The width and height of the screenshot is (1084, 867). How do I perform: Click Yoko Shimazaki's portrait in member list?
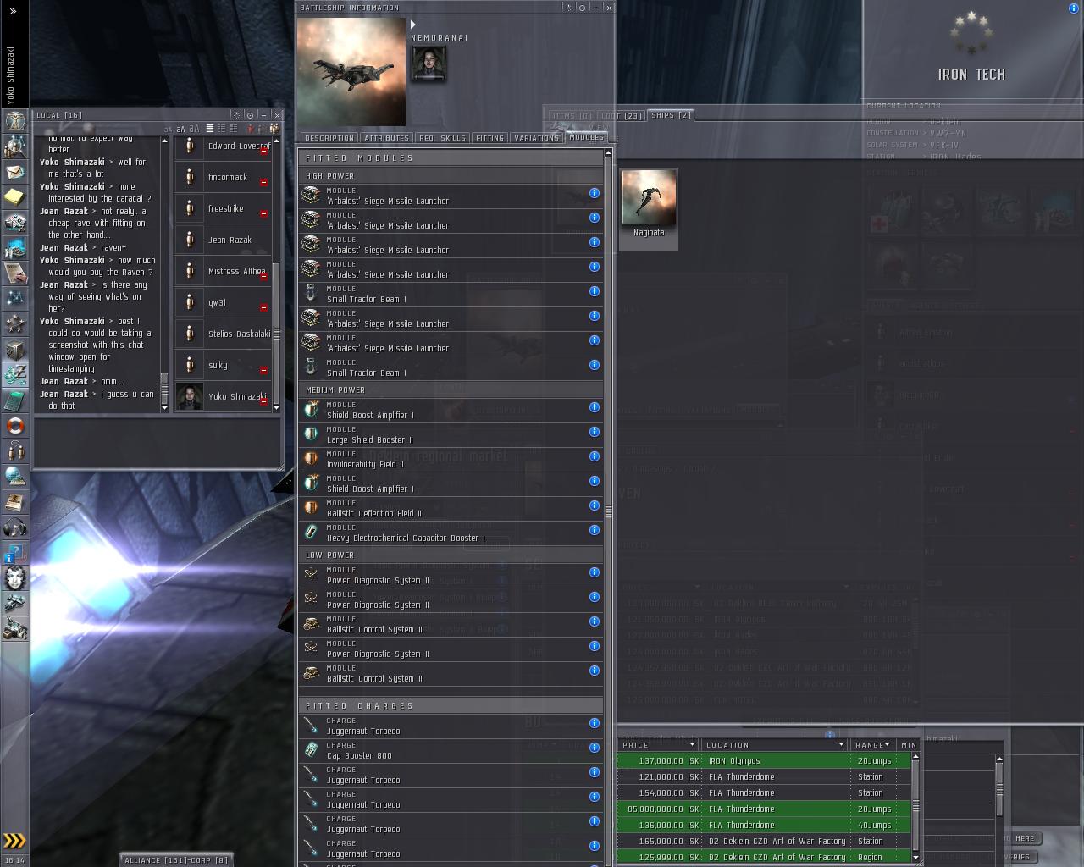coord(190,397)
